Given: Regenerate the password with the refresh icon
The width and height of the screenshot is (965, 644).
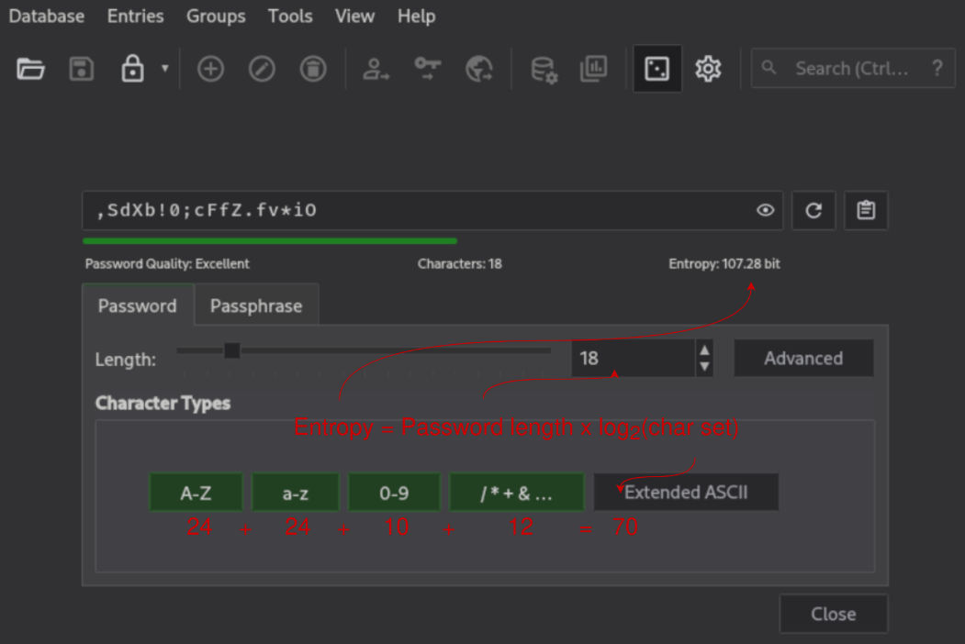Looking at the screenshot, I should pyautogui.click(x=813, y=210).
